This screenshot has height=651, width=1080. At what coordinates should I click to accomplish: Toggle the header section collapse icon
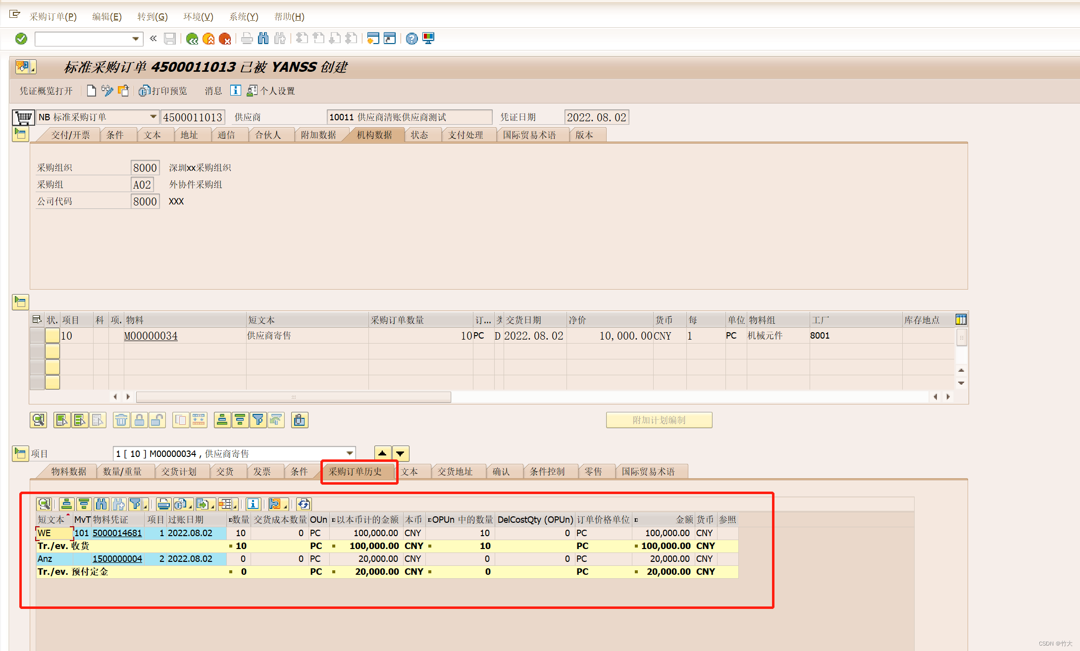click(x=20, y=134)
